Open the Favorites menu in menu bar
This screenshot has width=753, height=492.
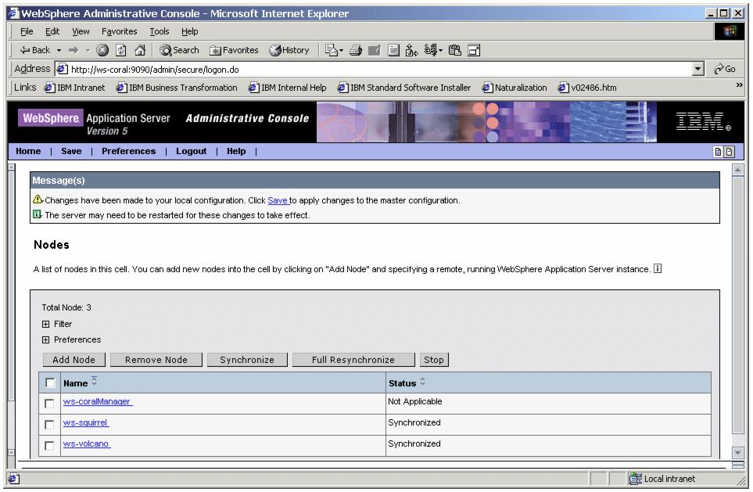[x=119, y=32]
